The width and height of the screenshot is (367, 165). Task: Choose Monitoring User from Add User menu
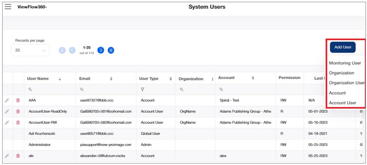click(345, 63)
